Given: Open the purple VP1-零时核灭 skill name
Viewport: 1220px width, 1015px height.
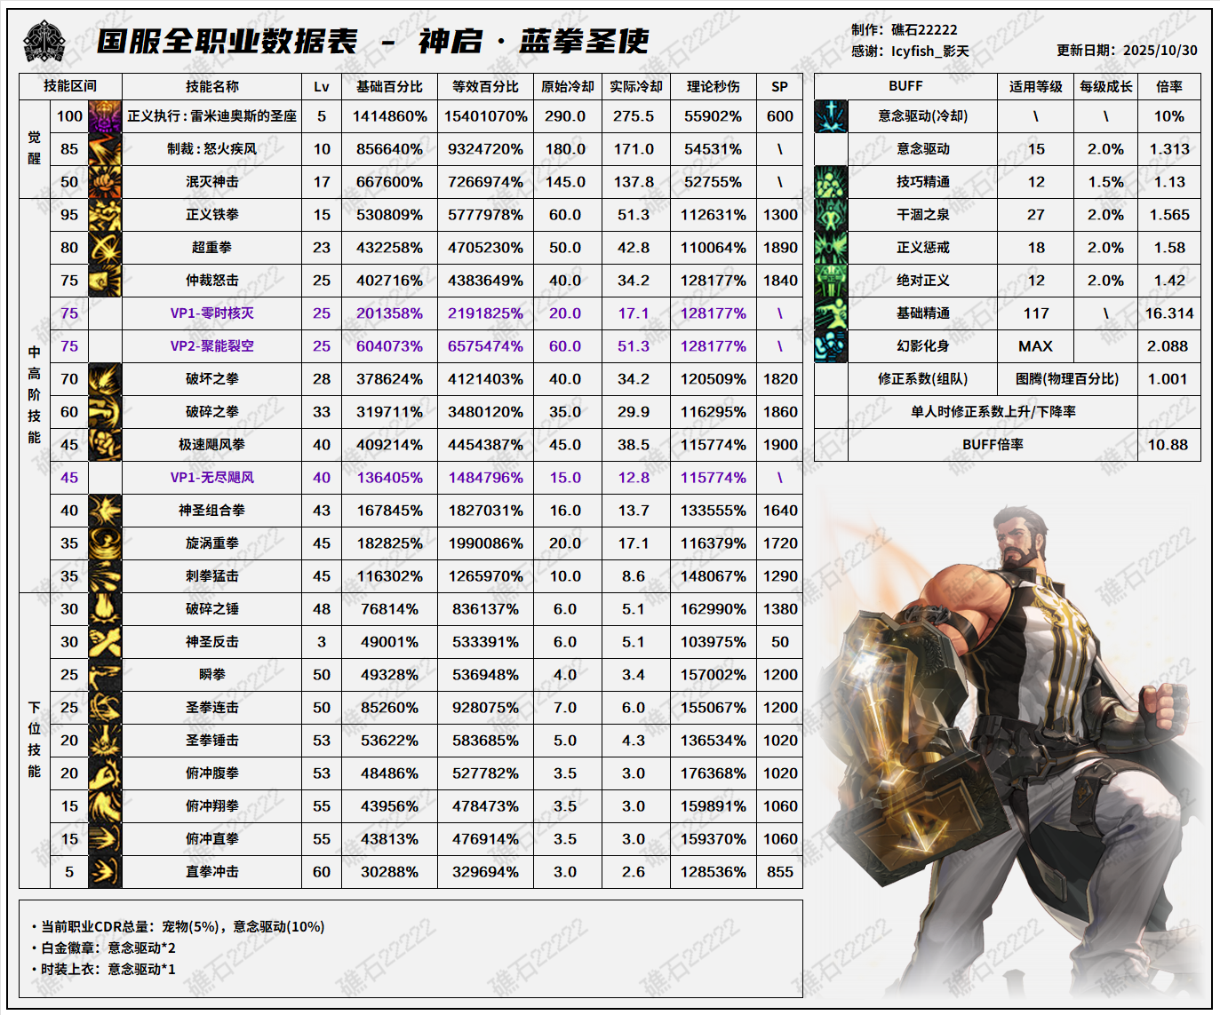Looking at the screenshot, I should 211,313.
